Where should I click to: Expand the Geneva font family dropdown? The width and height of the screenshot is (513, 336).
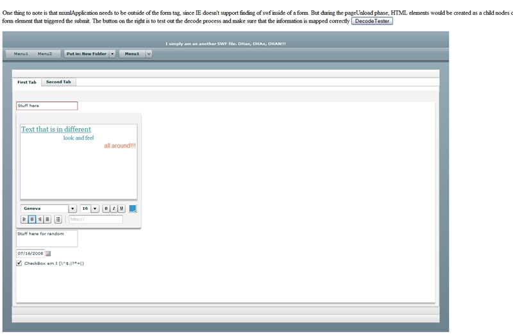(72, 208)
